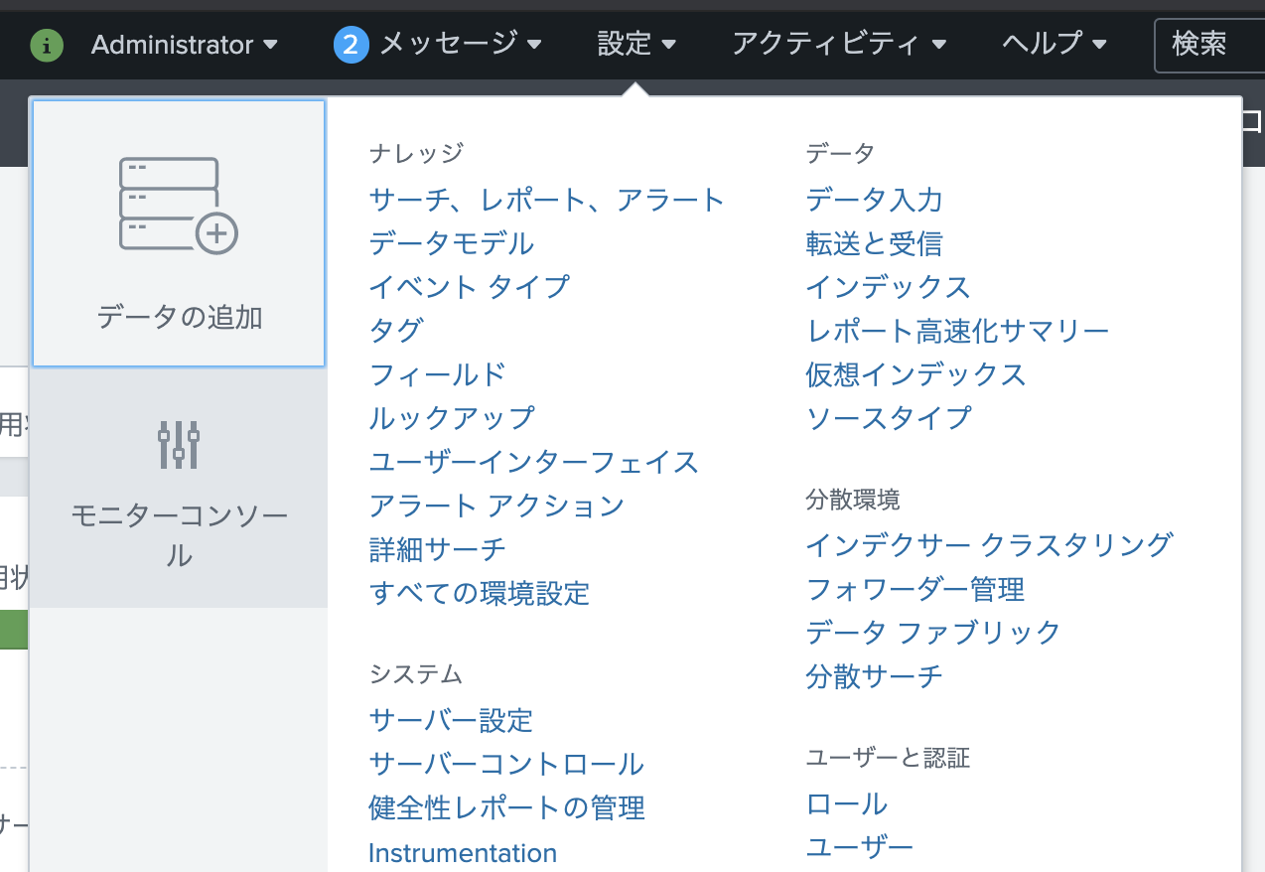Open the モニターコンソール tile
The height and width of the screenshot is (872, 1265).
(x=179, y=488)
